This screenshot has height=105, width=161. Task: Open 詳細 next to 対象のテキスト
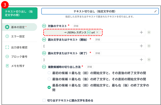[76, 26]
